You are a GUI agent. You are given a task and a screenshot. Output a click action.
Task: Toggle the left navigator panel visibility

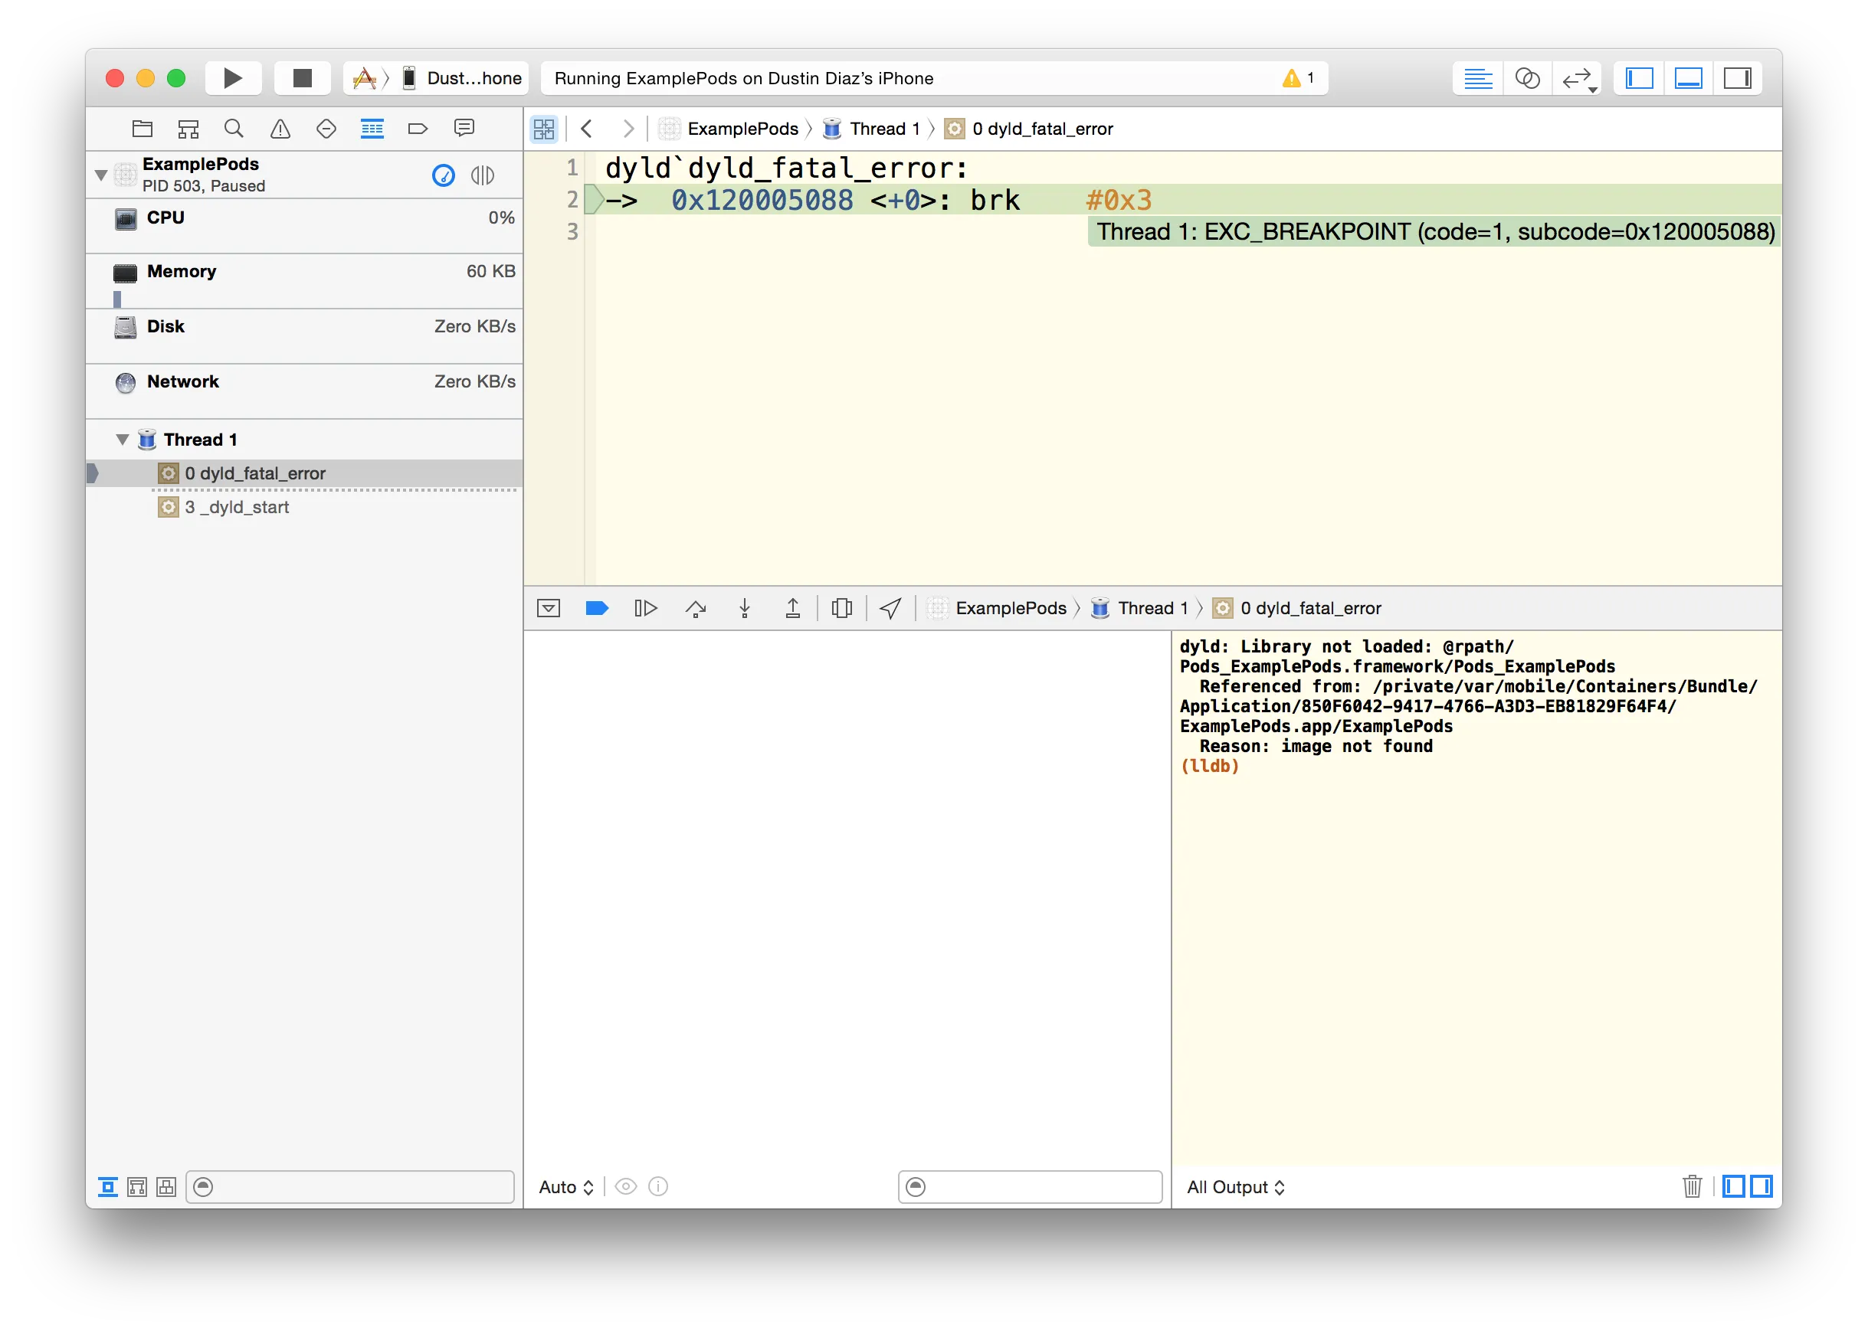point(1639,78)
